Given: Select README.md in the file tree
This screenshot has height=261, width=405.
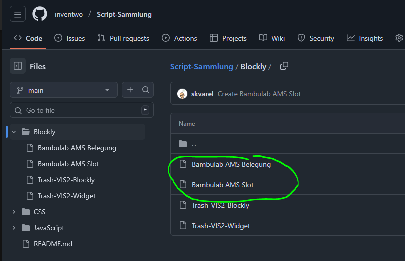Looking at the screenshot, I should (53, 244).
